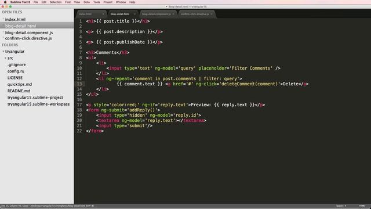
Task: Open the Sublime Text 2 application menu
Action: (20, 2)
